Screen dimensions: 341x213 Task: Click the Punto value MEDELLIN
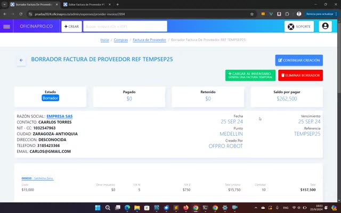point(231,134)
